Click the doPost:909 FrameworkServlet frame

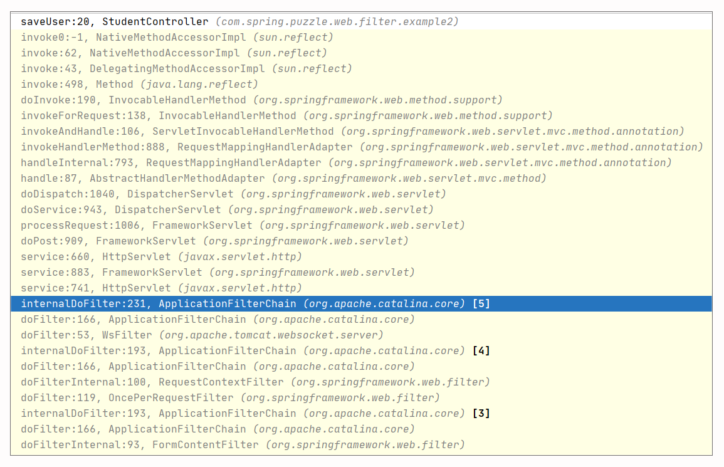[214, 241]
